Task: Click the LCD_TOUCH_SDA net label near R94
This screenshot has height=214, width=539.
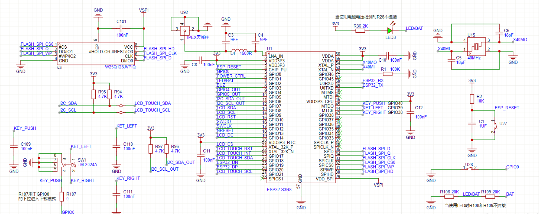Action: (x=152, y=103)
